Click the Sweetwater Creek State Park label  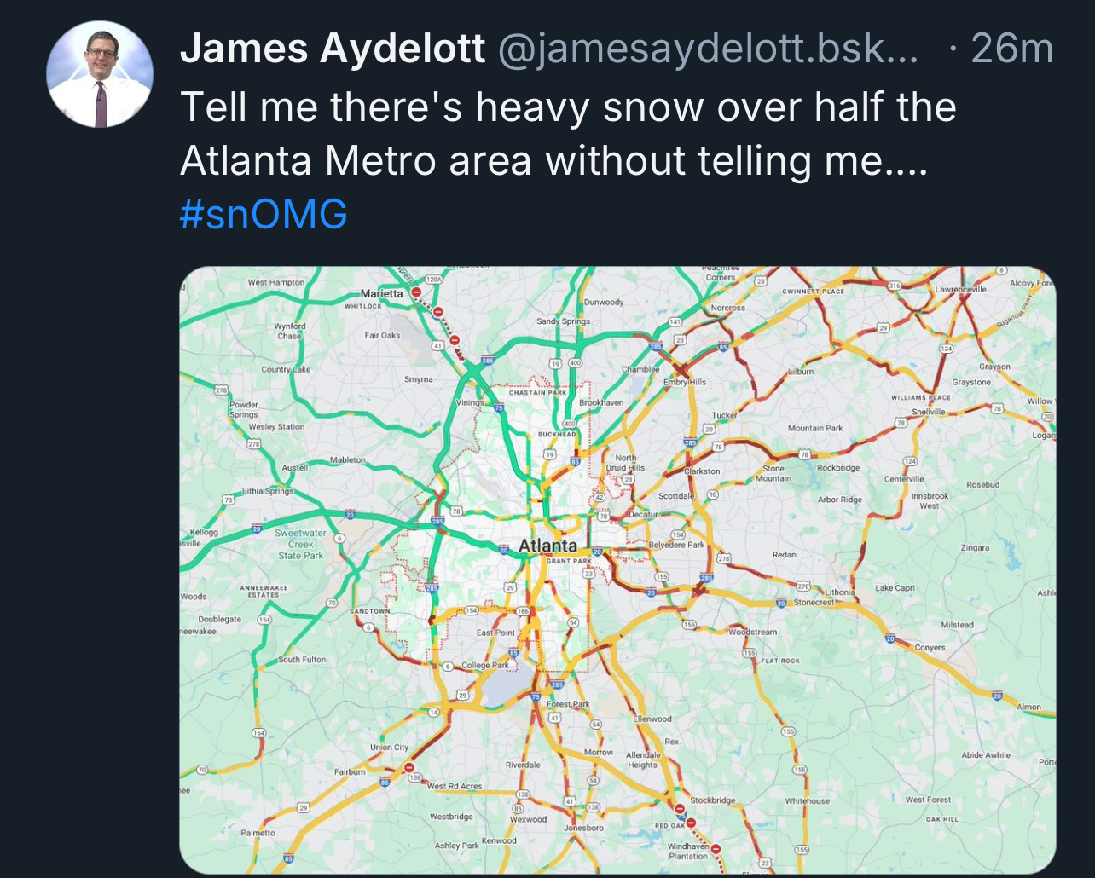(300, 544)
